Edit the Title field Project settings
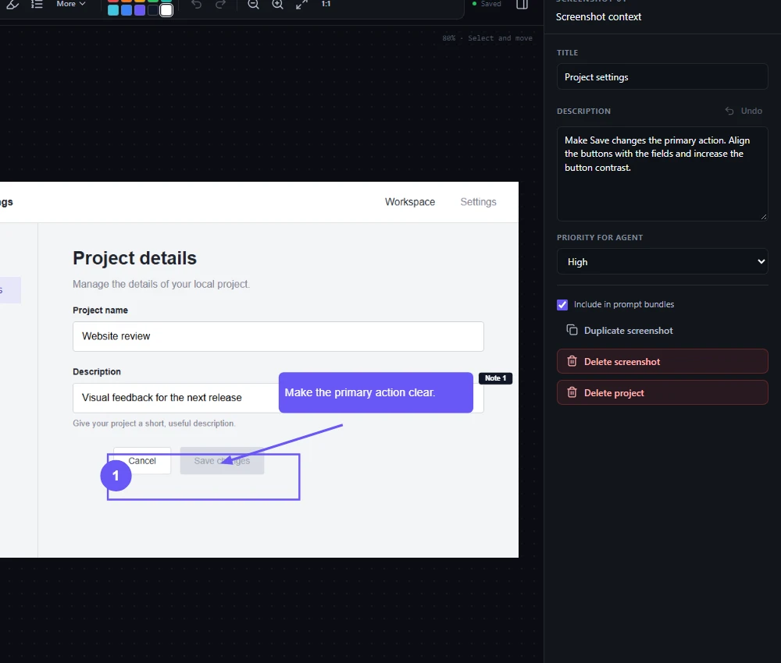781x663 pixels. pos(662,77)
